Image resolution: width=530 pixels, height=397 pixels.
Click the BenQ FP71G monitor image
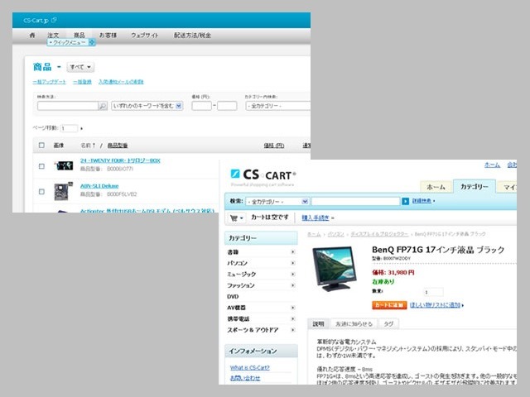coord(335,269)
